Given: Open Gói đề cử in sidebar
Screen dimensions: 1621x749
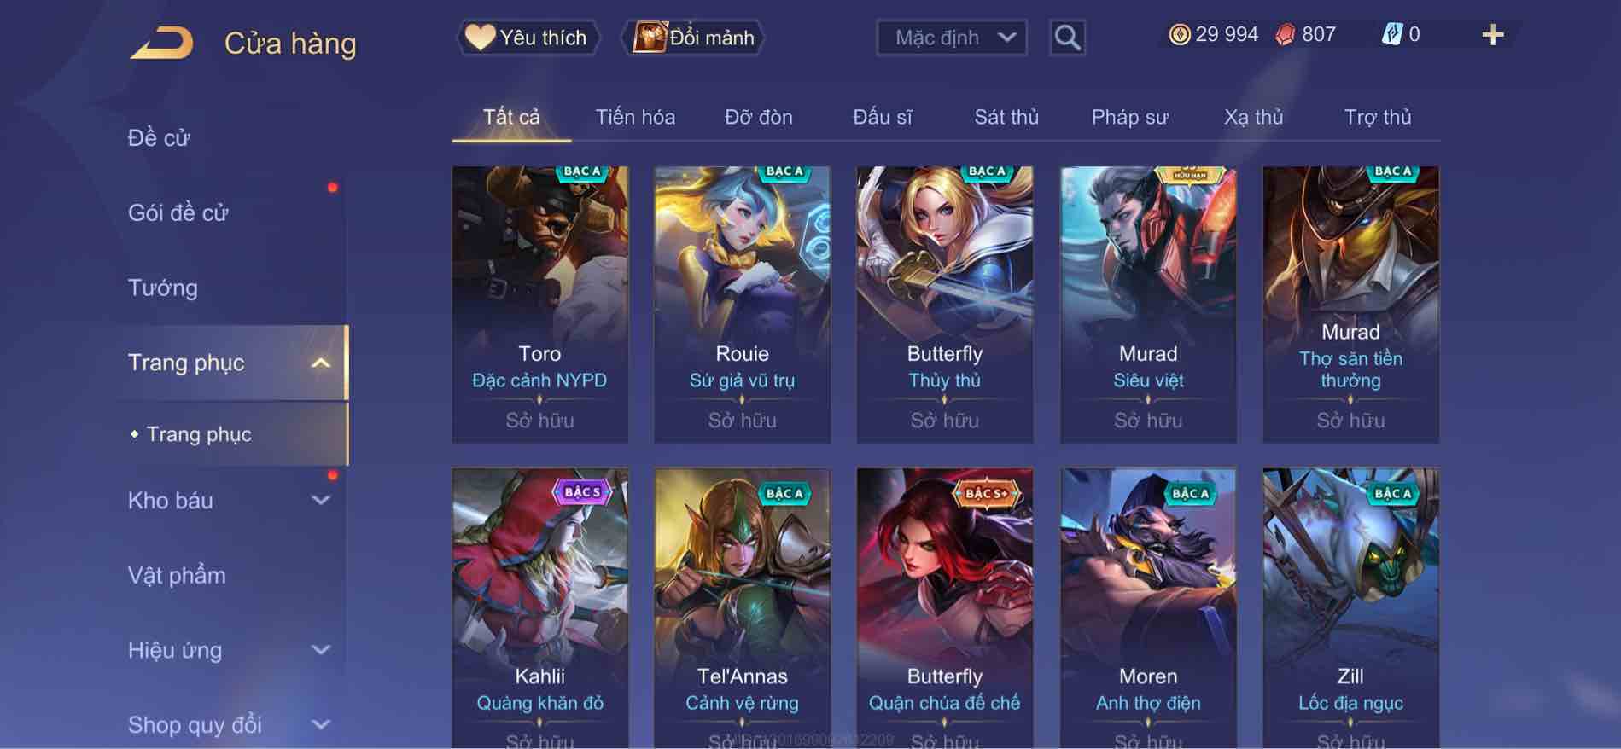Looking at the screenshot, I should 178,212.
